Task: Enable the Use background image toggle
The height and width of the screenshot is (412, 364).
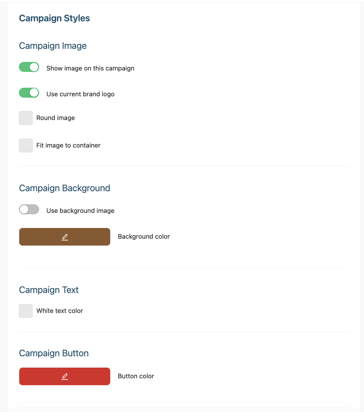Action: (x=29, y=209)
